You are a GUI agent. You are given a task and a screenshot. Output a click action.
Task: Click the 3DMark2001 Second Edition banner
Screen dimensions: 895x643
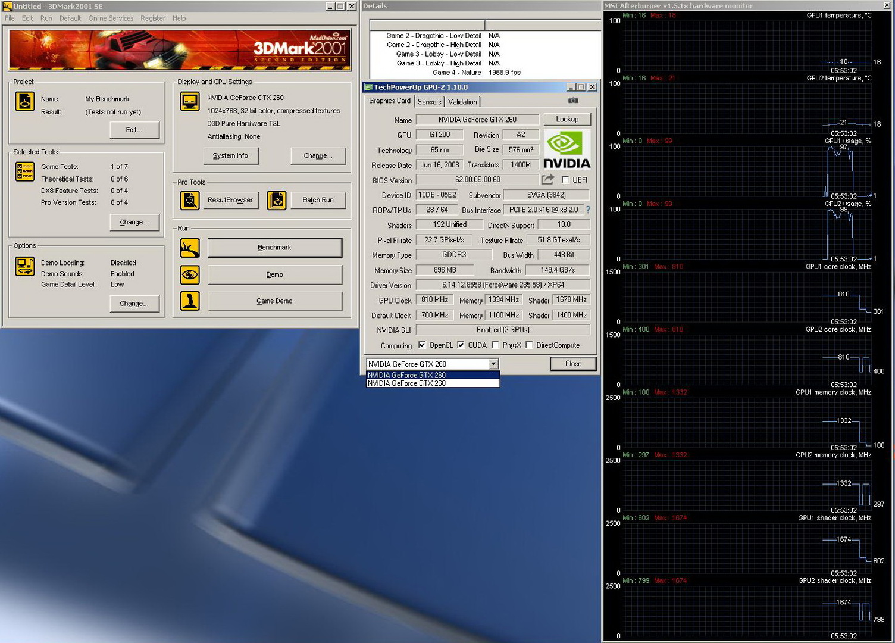[180, 49]
